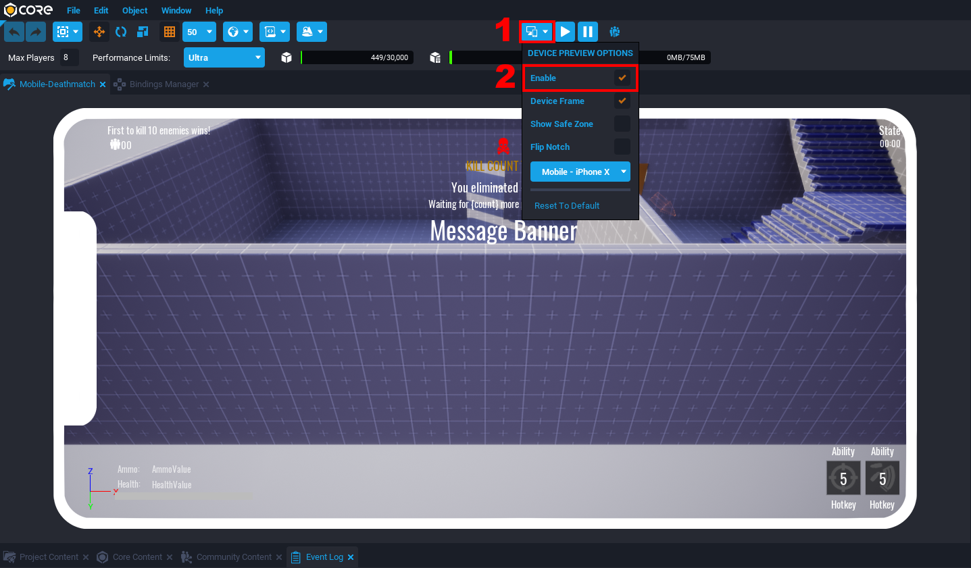Image resolution: width=971 pixels, height=568 pixels.
Task: Toggle the orange grid snap icon
Action: click(170, 32)
